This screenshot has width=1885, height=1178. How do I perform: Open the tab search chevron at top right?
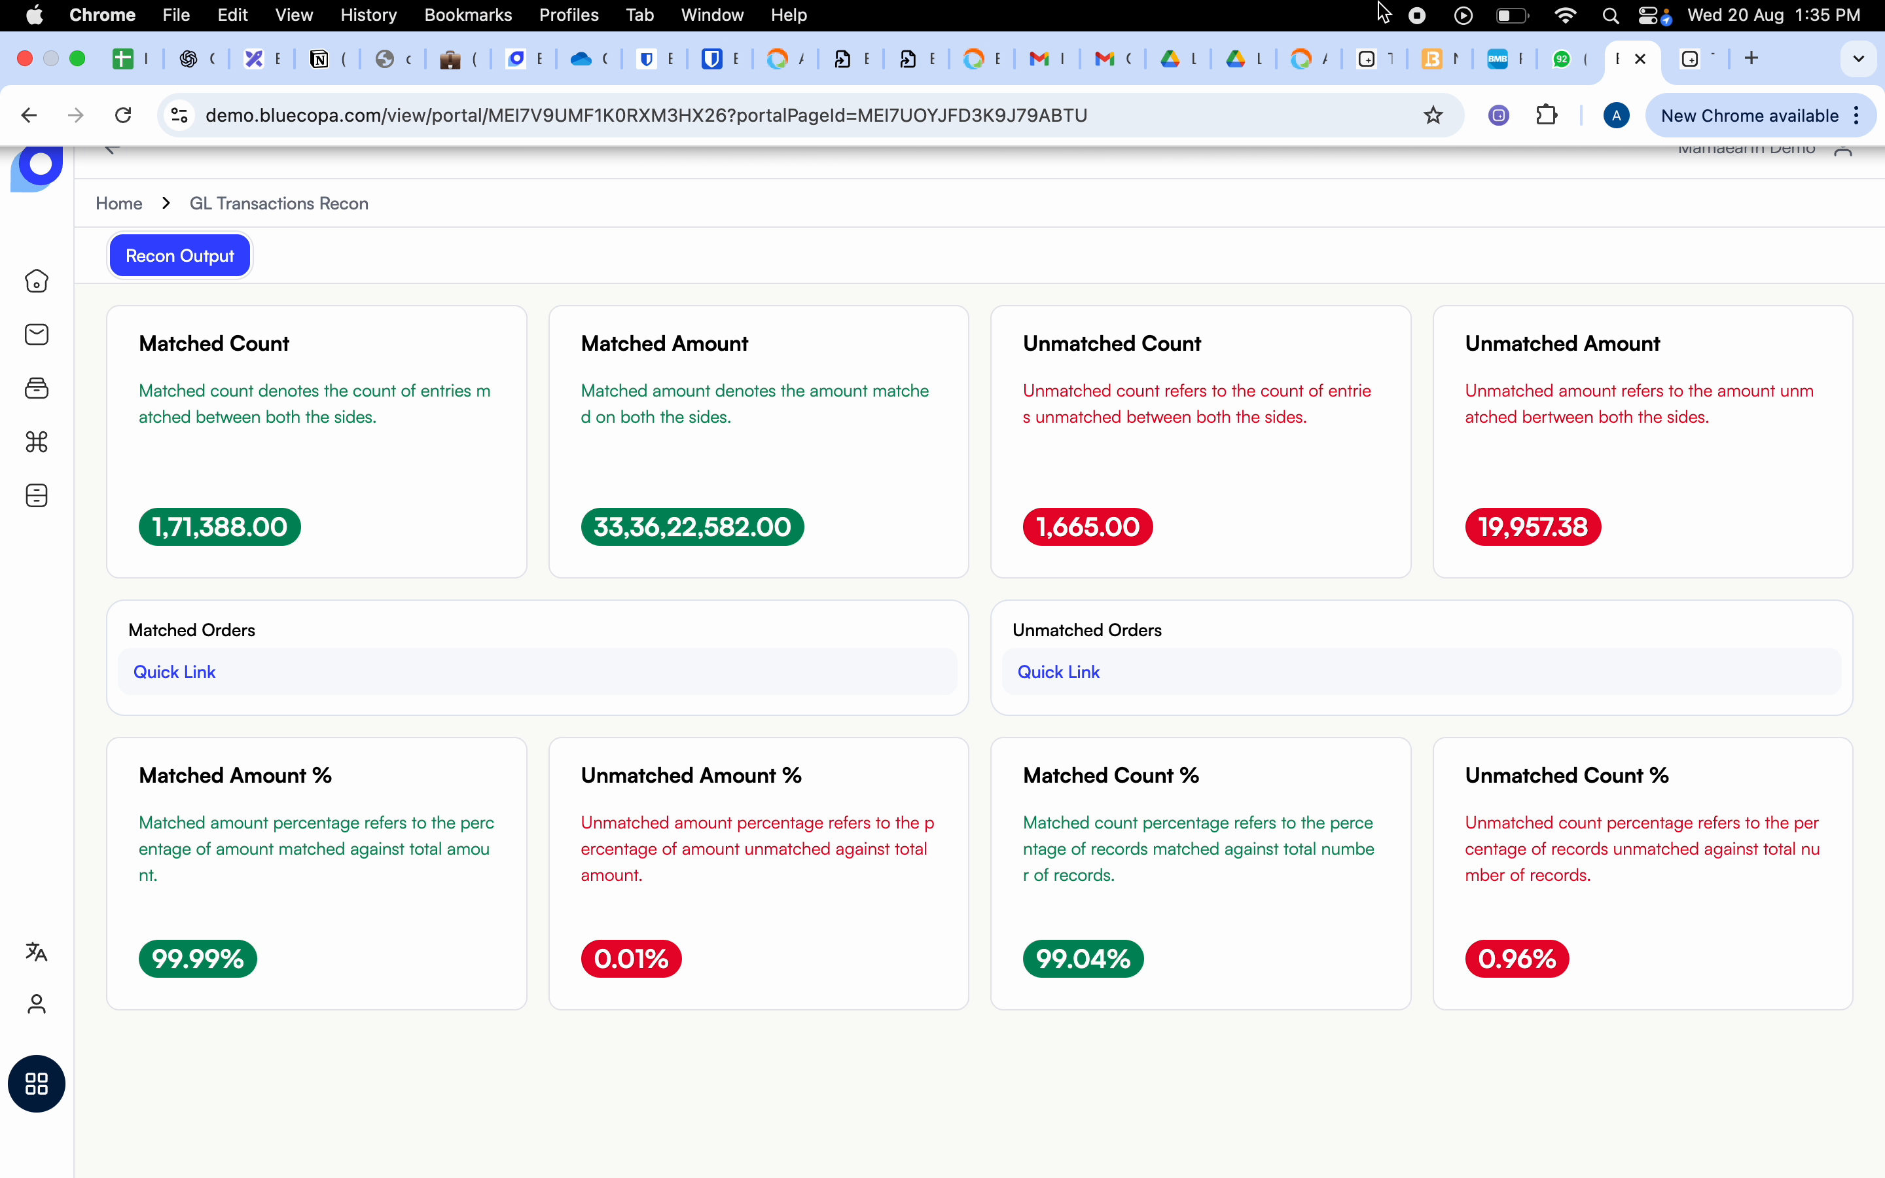(1858, 58)
